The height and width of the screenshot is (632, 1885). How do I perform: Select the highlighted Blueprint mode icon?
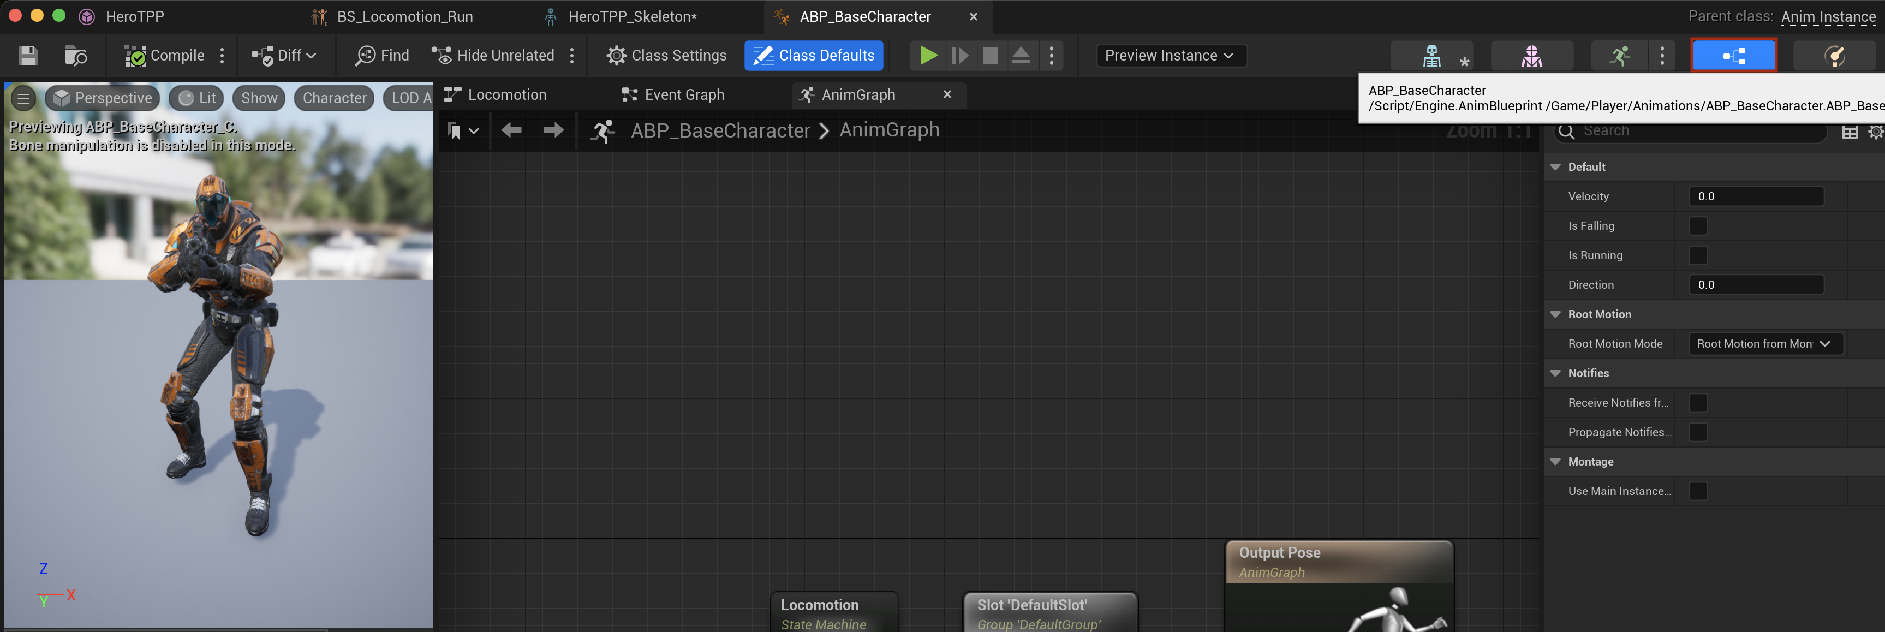click(1733, 56)
